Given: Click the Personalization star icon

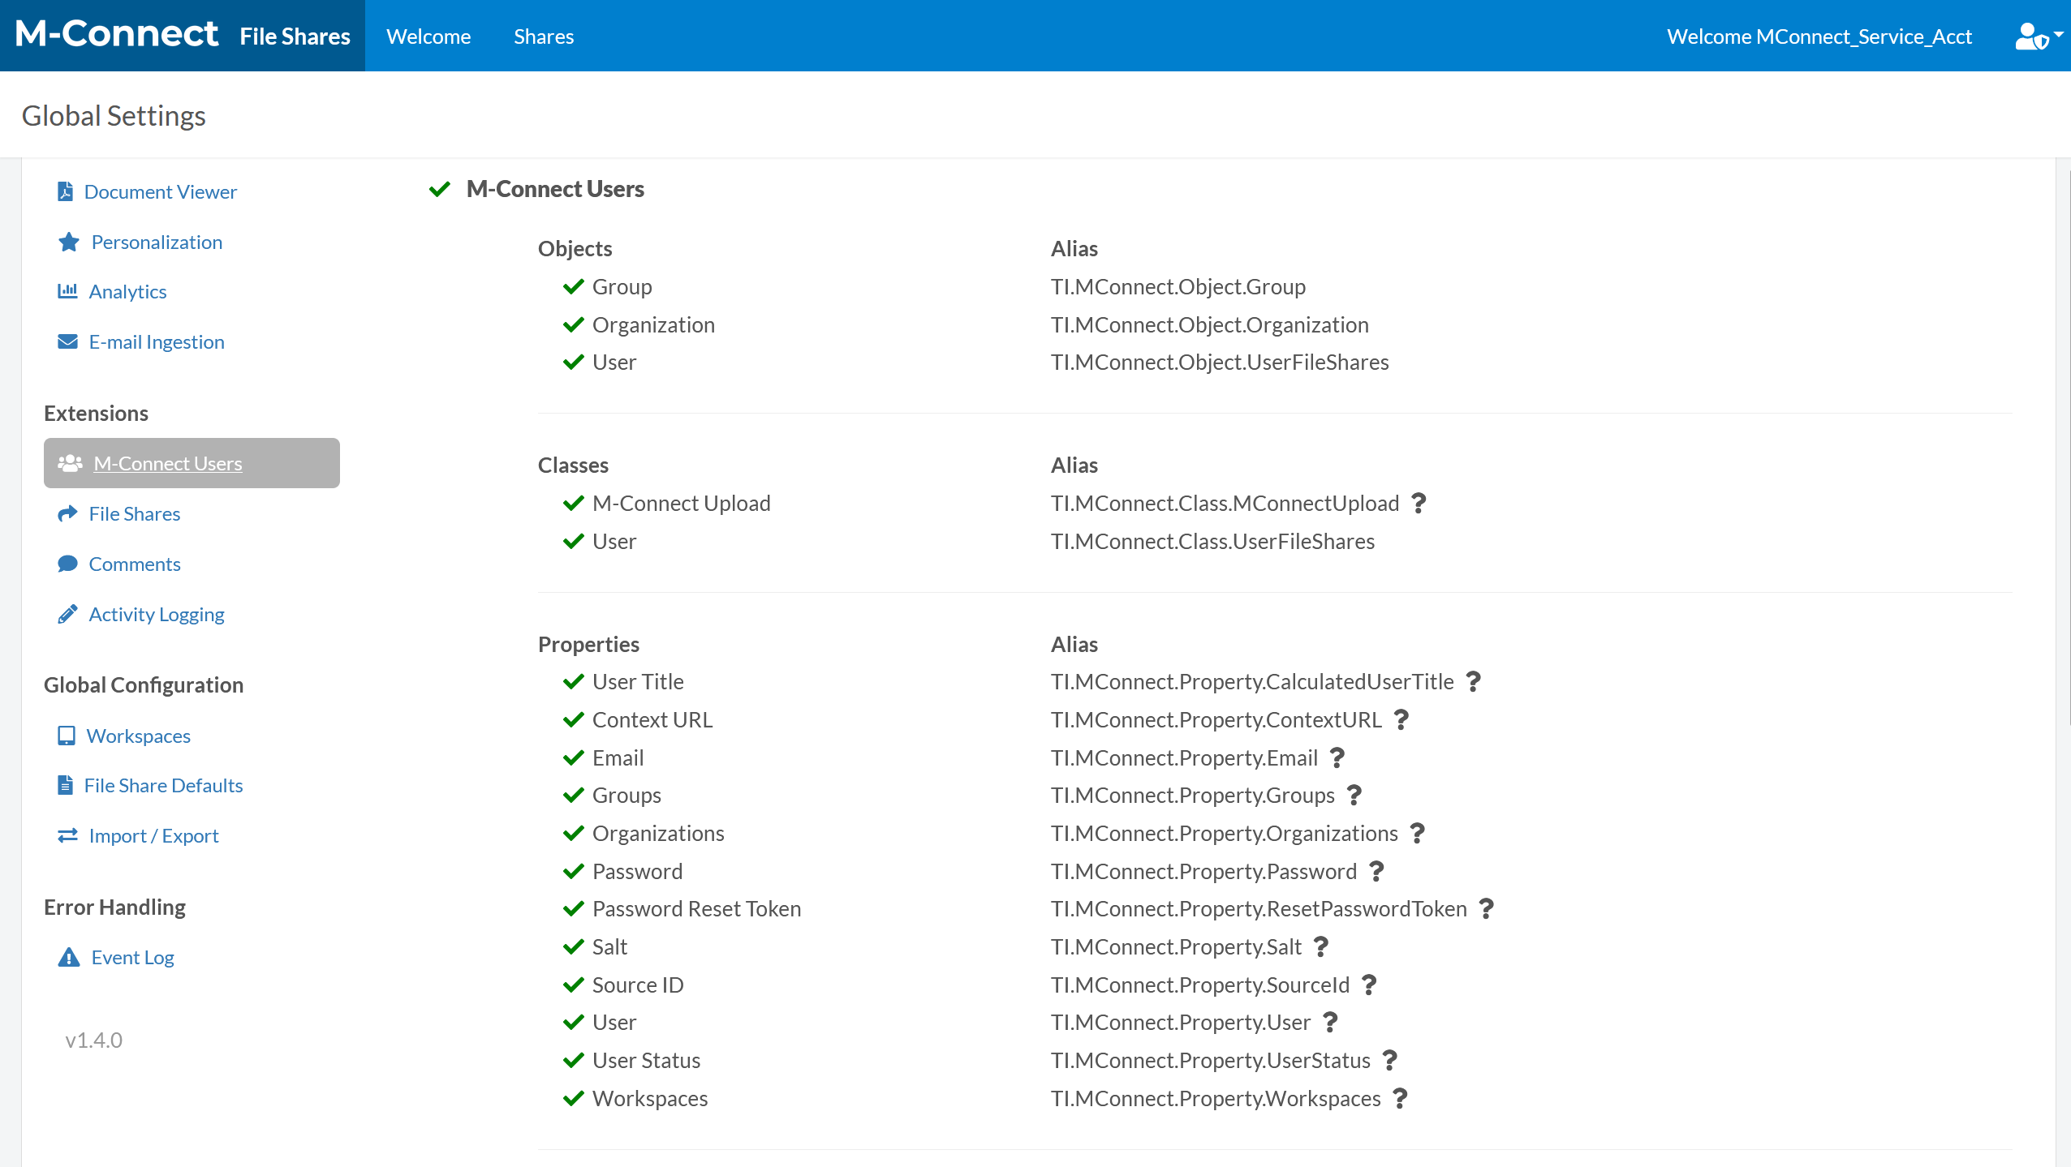Looking at the screenshot, I should pyautogui.click(x=69, y=242).
